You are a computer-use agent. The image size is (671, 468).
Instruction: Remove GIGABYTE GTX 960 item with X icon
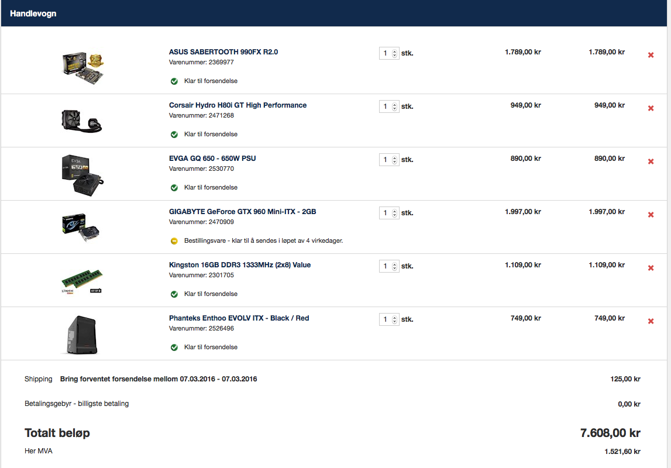(x=651, y=215)
